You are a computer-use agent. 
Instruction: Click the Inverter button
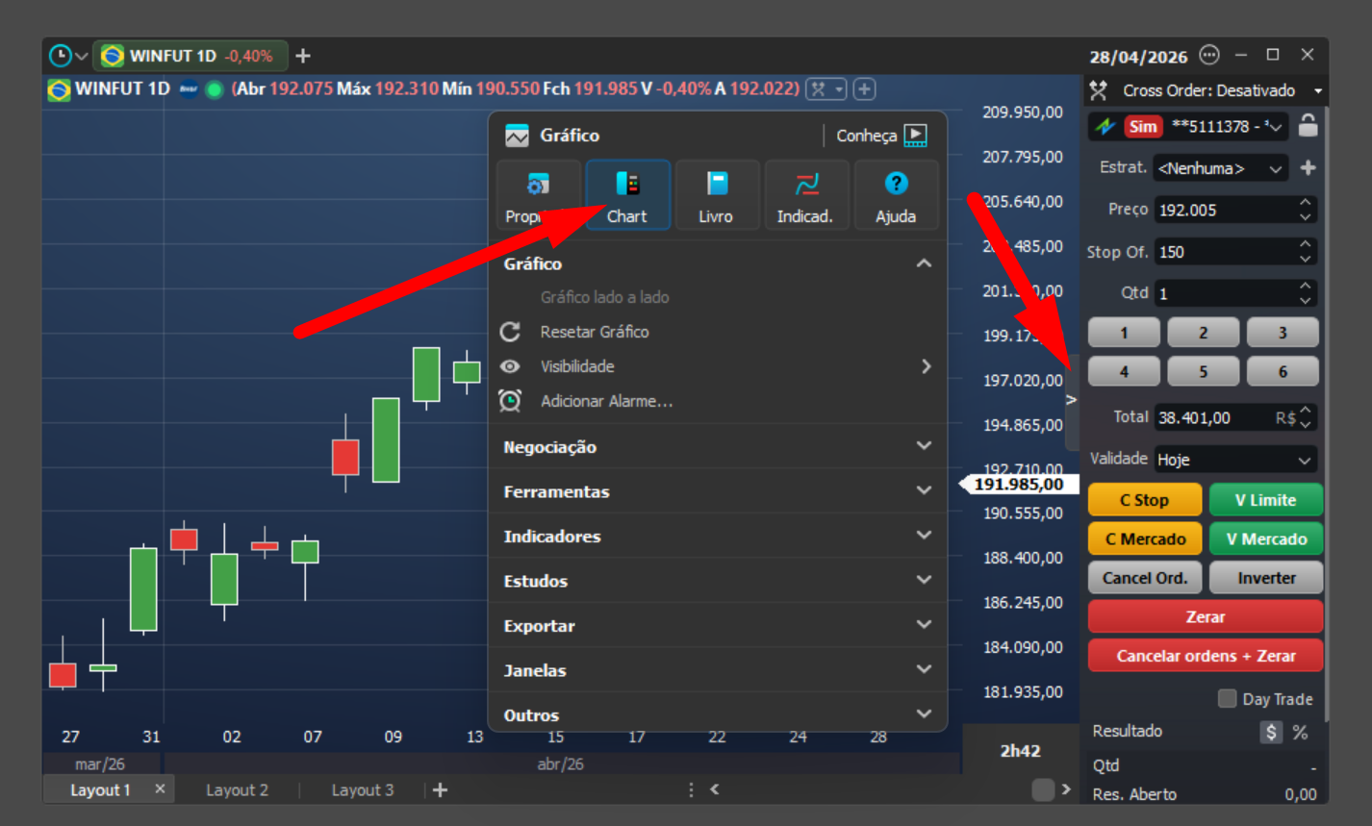pos(1265,578)
